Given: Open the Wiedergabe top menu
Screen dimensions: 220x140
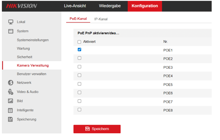Looking at the screenshot, I should click(110, 6).
